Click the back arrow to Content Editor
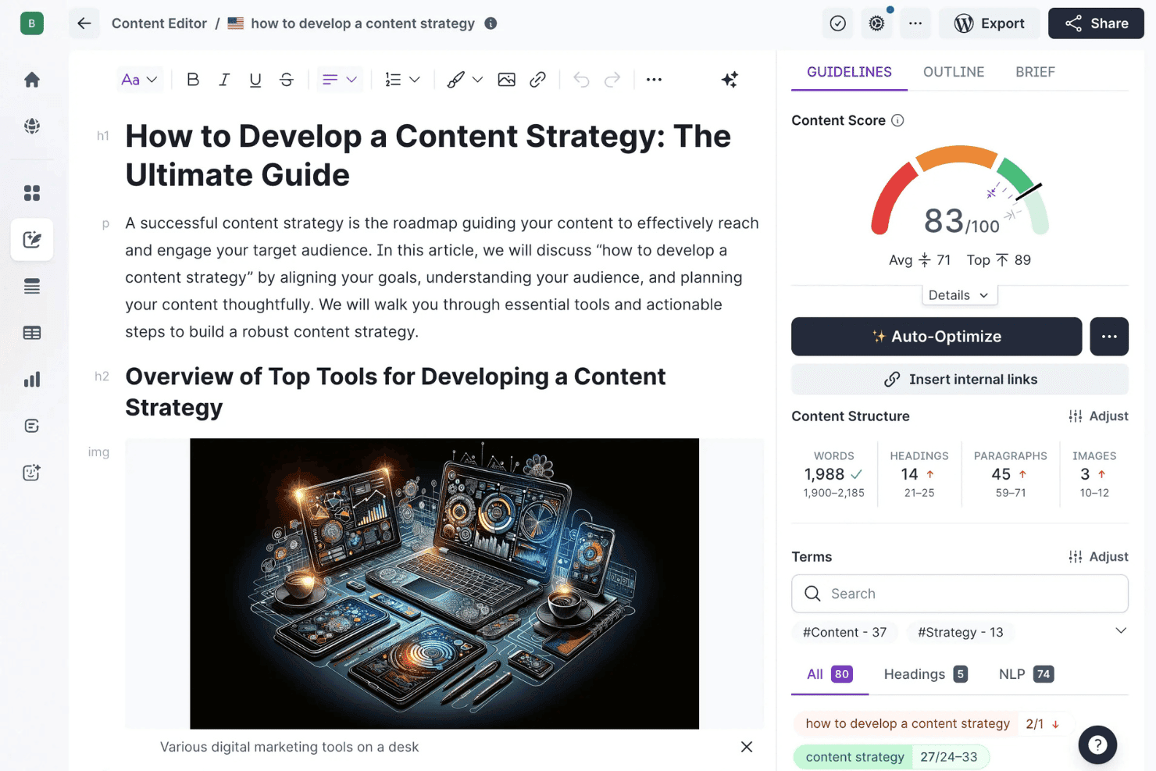1156x771 pixels. tap(84, 23)
